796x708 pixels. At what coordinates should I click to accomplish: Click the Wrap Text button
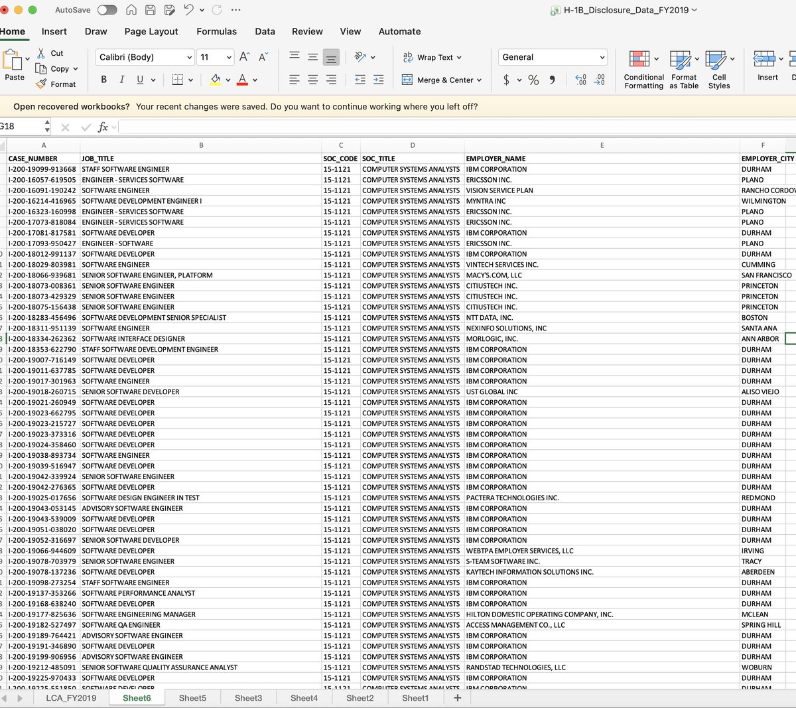pyautogui.click(x=432, y=57)
